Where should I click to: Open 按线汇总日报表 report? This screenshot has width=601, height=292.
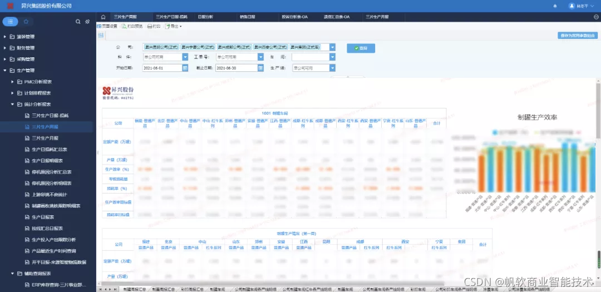click(47, 229)
